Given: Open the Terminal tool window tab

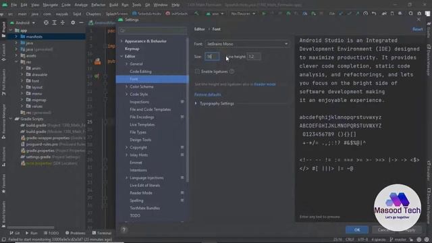Looking at the screenshot, I should 102,233.
